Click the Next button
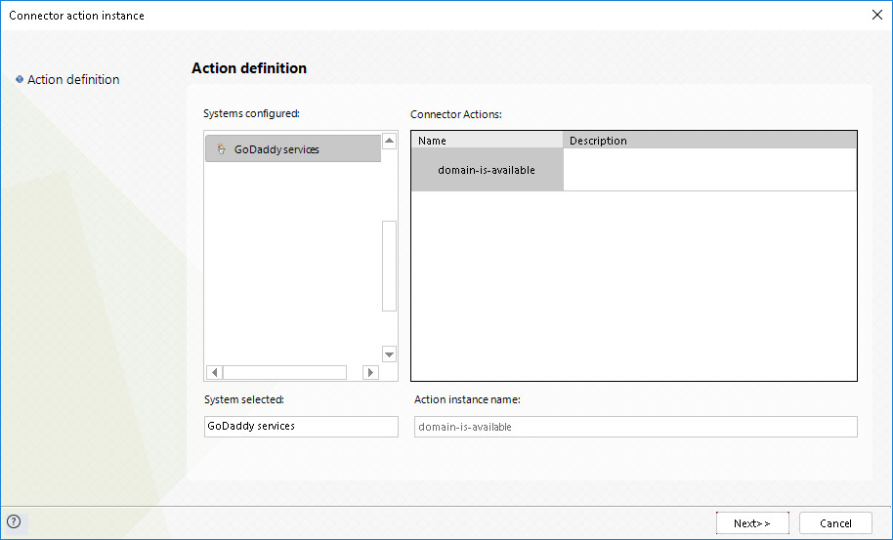 tap(751, 523)
